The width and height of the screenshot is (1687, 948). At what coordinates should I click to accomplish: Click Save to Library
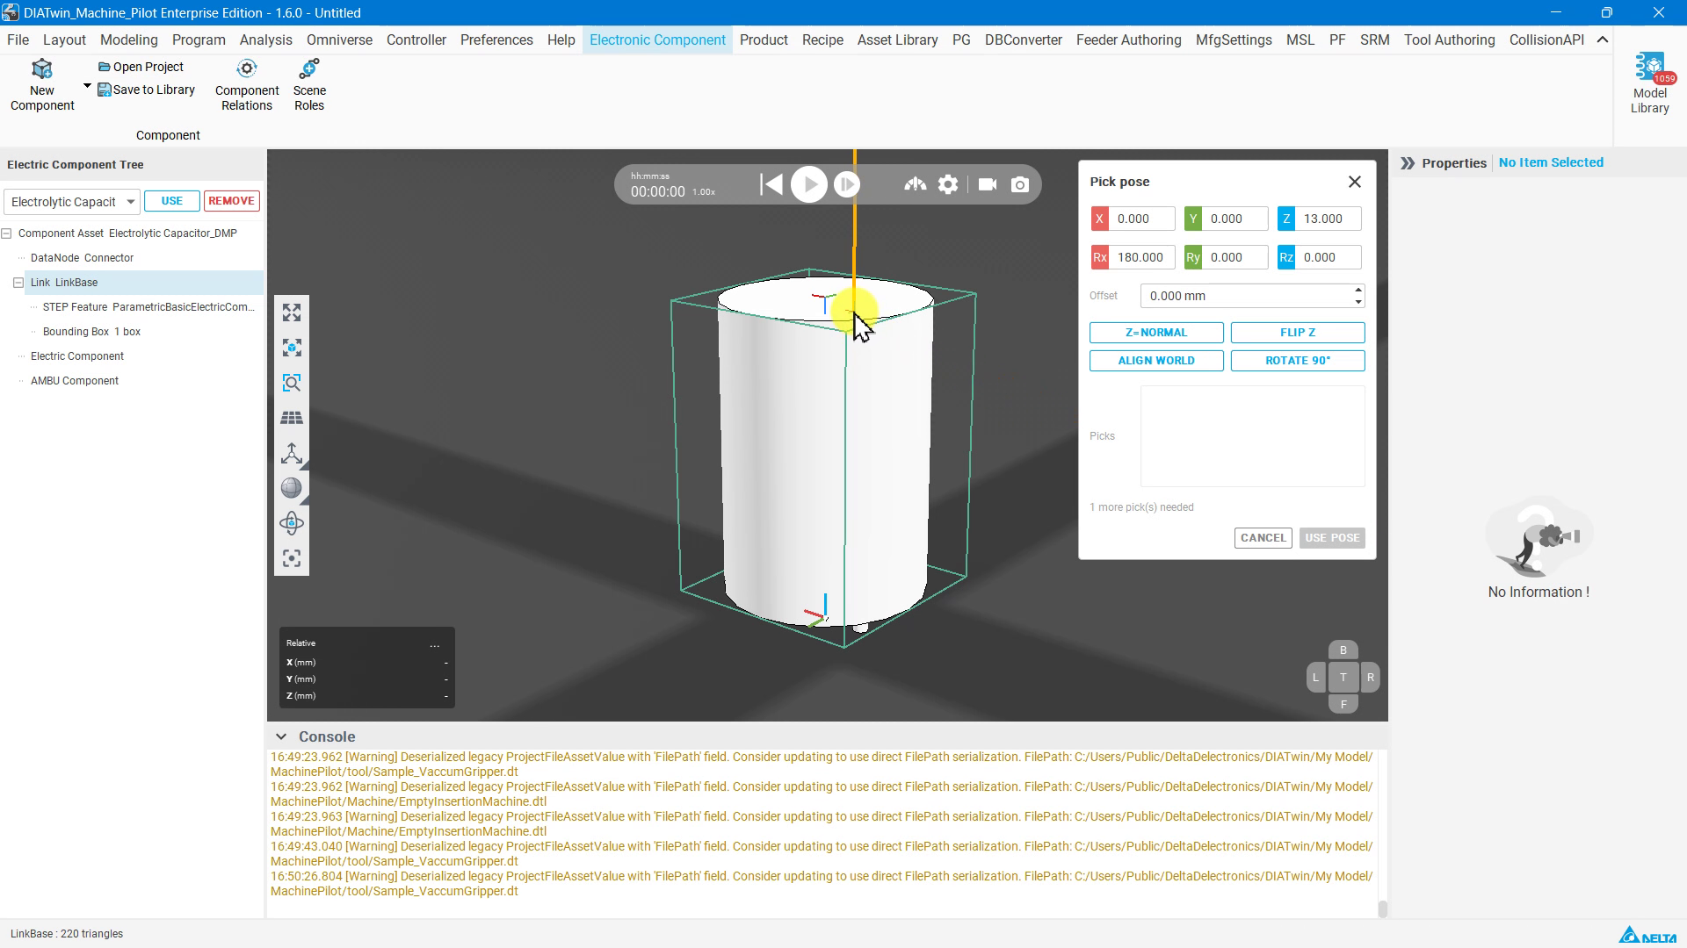146,90
